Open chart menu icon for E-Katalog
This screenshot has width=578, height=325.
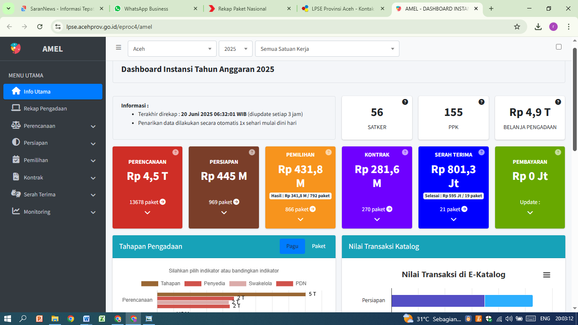coord(547,275)
